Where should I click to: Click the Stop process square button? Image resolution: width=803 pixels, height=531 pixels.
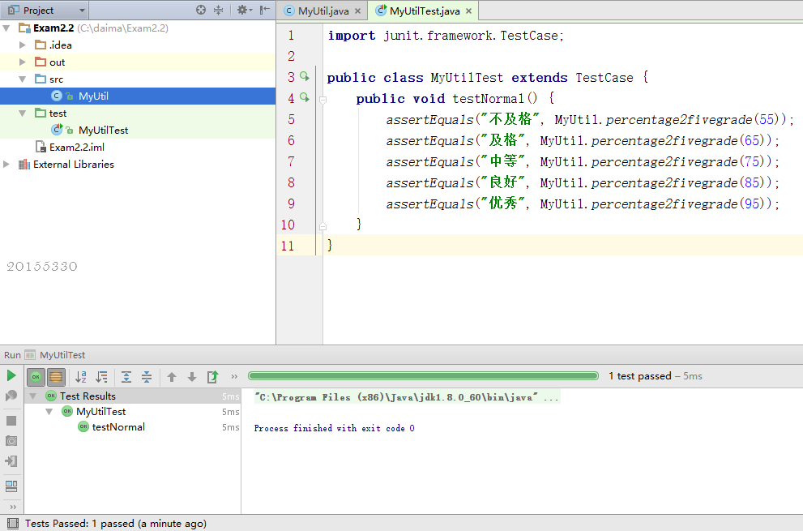coord(11,421)
